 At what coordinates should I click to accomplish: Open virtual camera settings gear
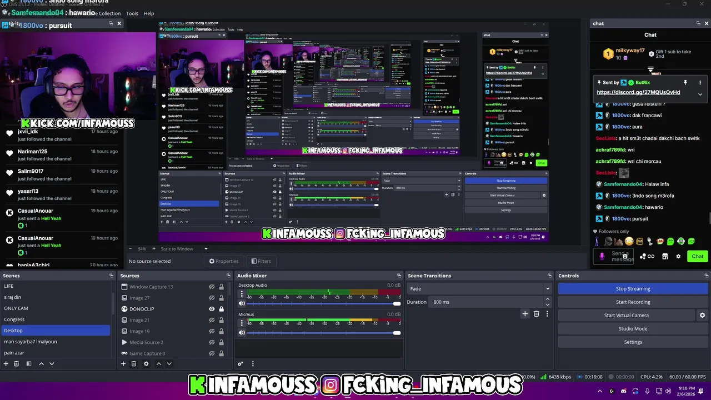click(x=702, y=316)
